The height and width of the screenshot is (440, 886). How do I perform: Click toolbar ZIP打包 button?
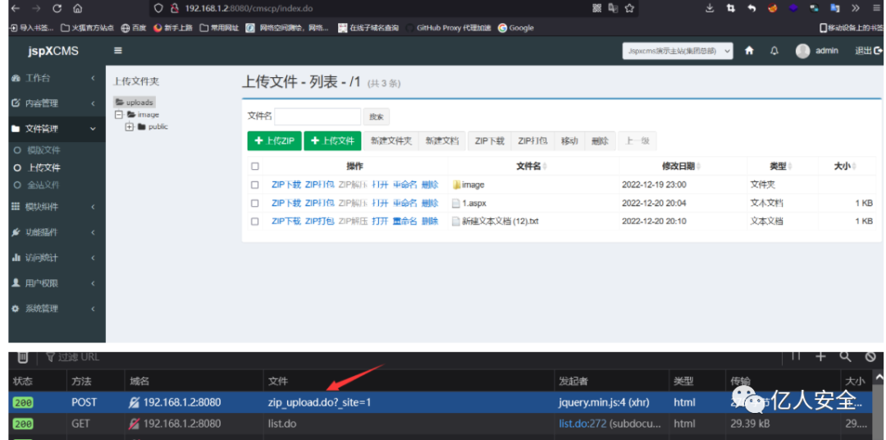pyautogui.click(x=533, y=141)
